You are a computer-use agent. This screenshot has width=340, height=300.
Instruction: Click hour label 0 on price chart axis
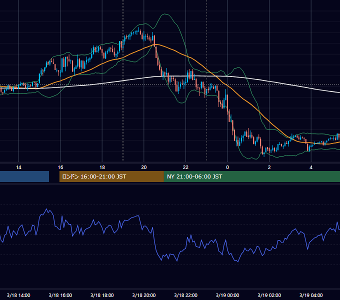tap(227, 167)
